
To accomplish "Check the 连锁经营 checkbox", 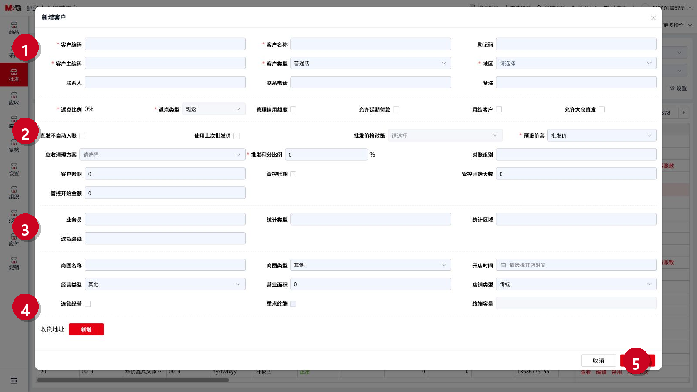I will (x=88, y=304).
